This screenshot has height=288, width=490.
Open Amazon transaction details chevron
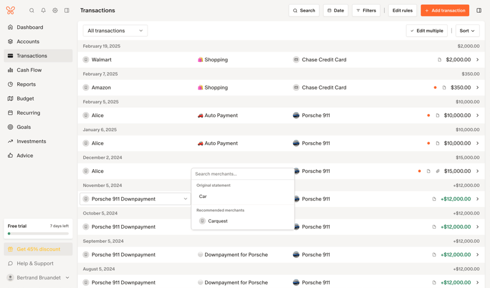pyautogui.click(x=478, y=88)
